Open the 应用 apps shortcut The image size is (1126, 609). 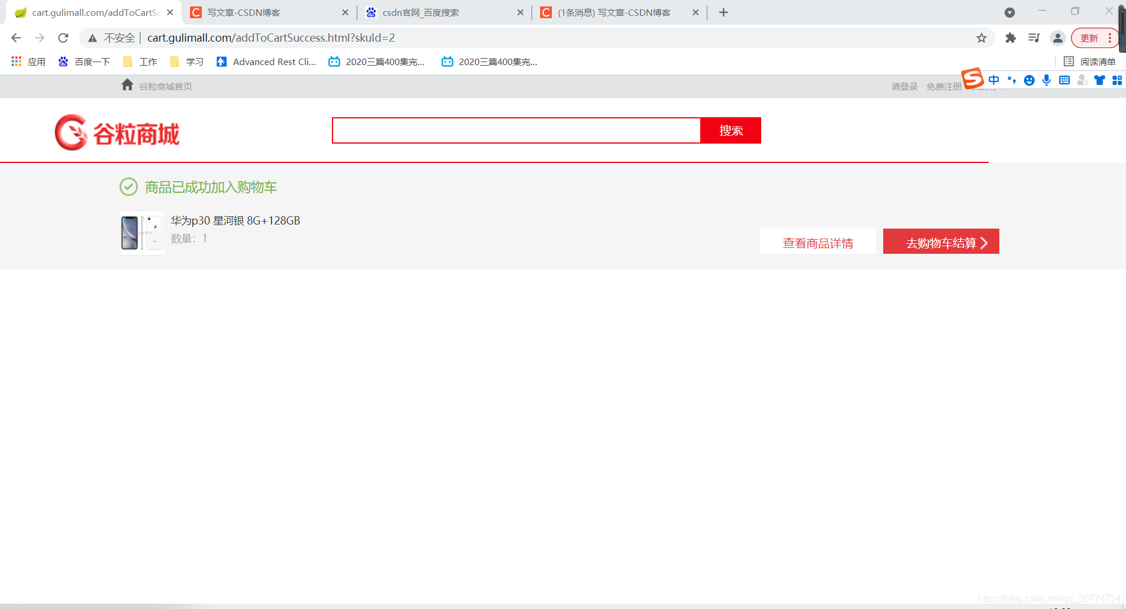pos(28,62)
